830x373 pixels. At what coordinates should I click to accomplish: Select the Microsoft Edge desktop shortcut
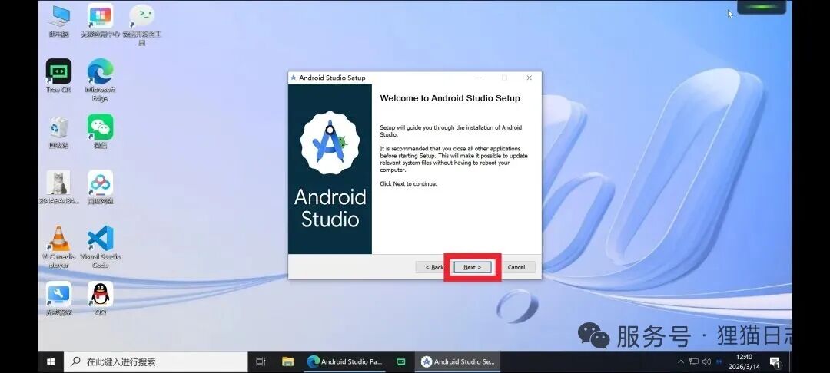point(100,80)
